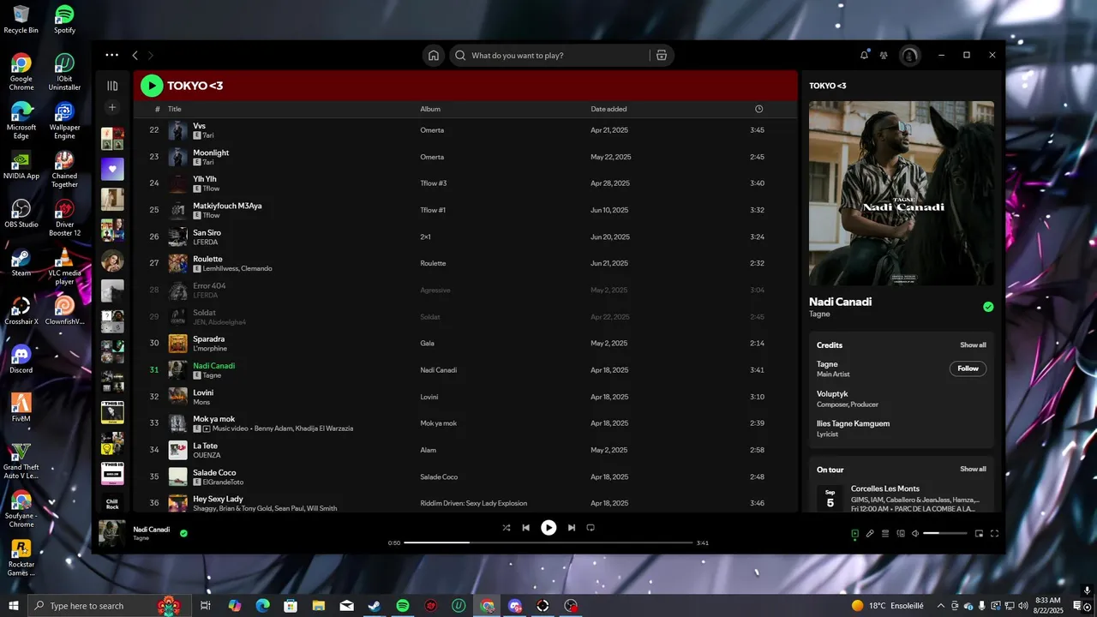
Task: Toggle saved checkmark in Now Playing panel
Action: [988, 307]
